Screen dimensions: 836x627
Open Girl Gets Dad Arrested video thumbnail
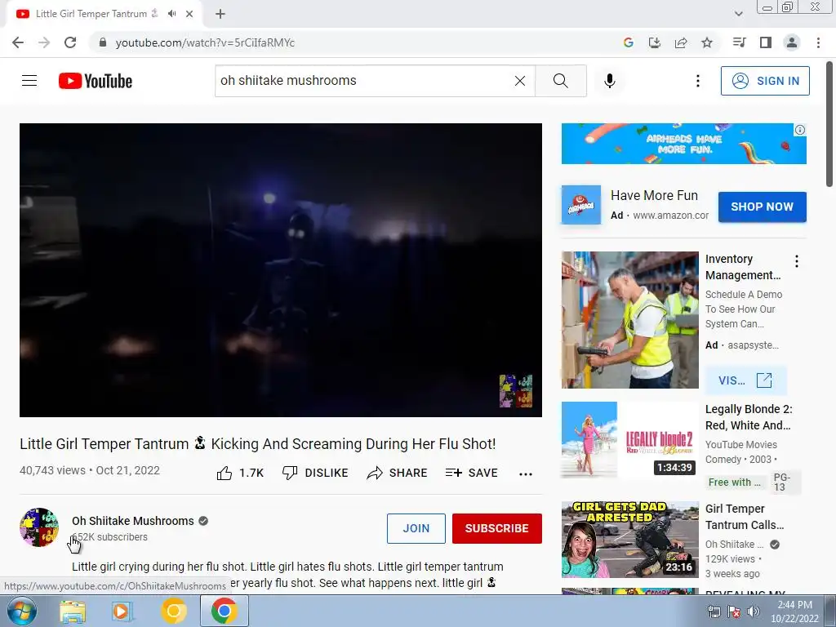[629, 540]
